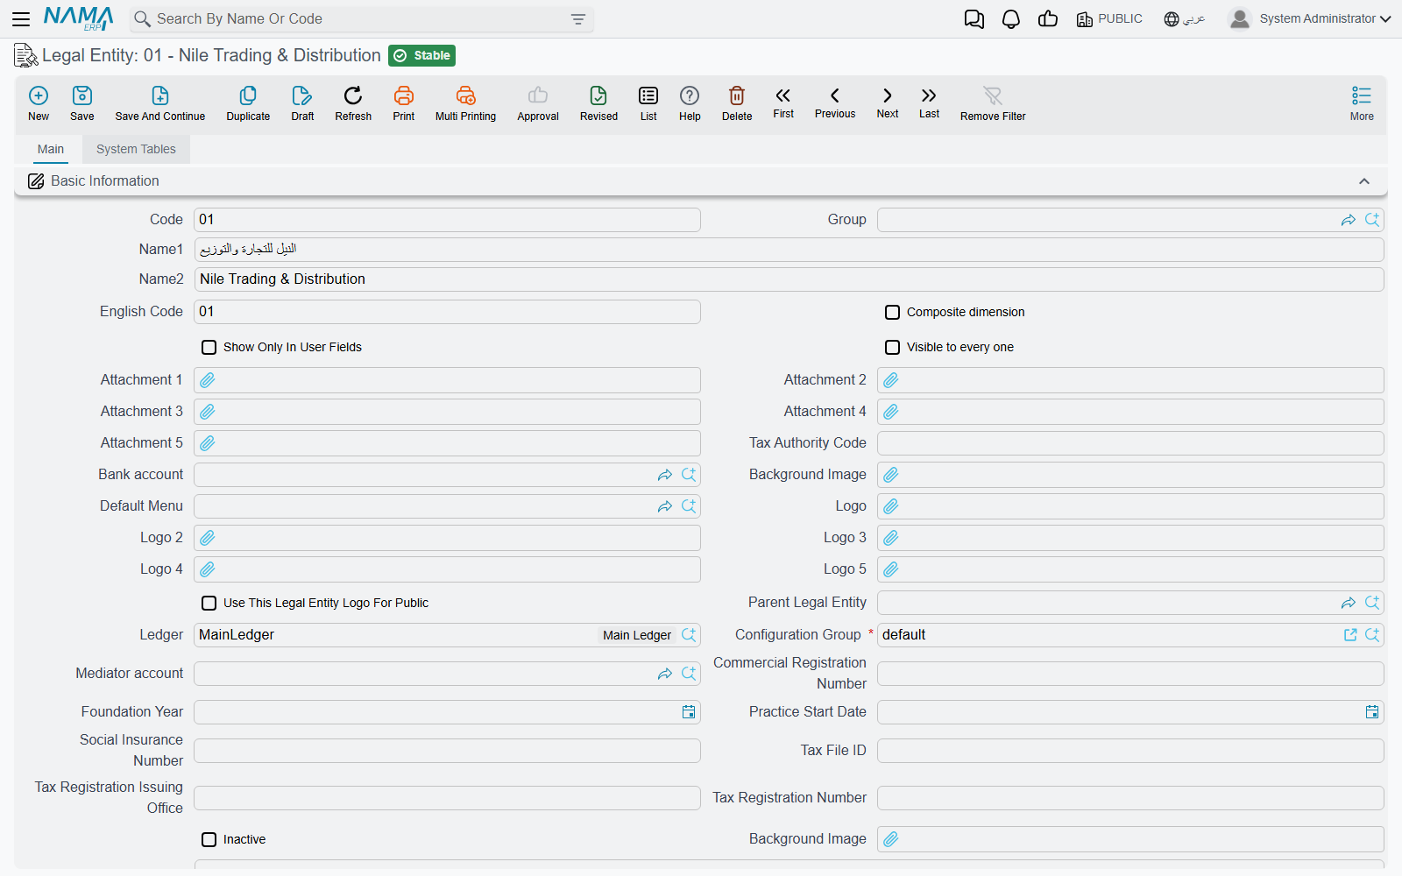This screenshot has width=1402, height=876.
Task: Click the Main Ledger tag in Ledger field
Action: (x=637, y=635)
